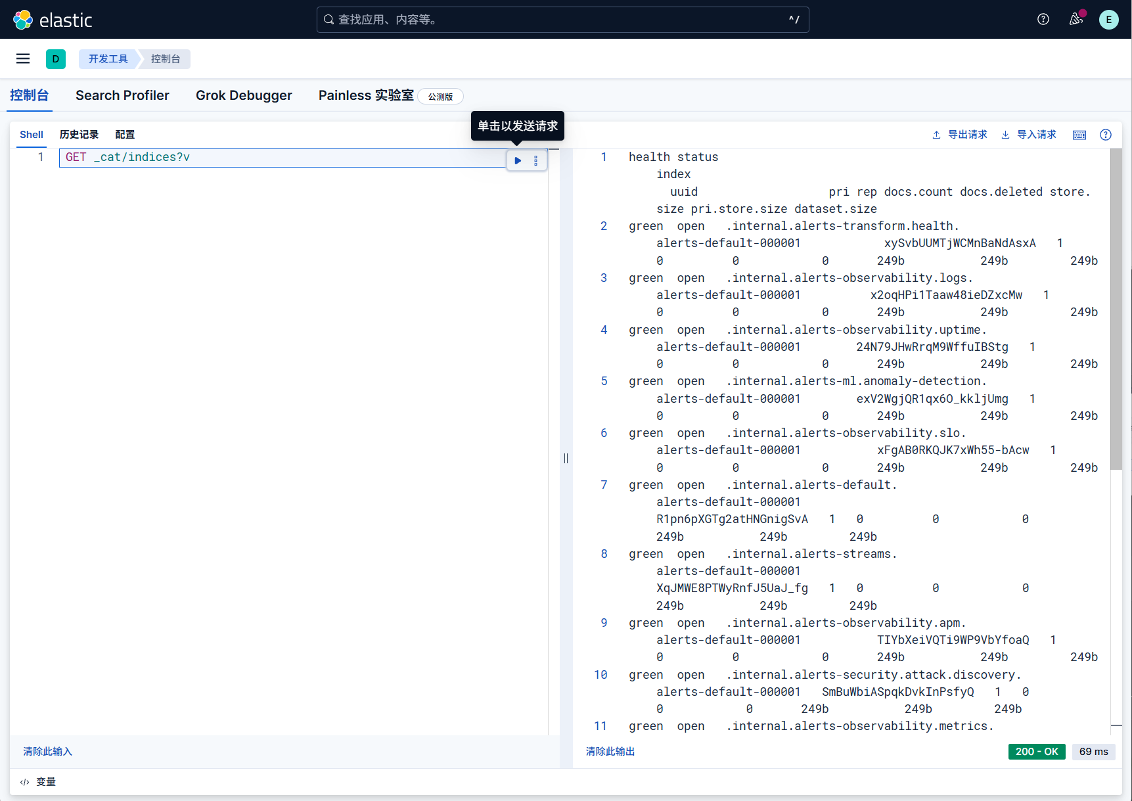Switch to Search Profiler tab

pyautogui.click(x=122, y=96)
